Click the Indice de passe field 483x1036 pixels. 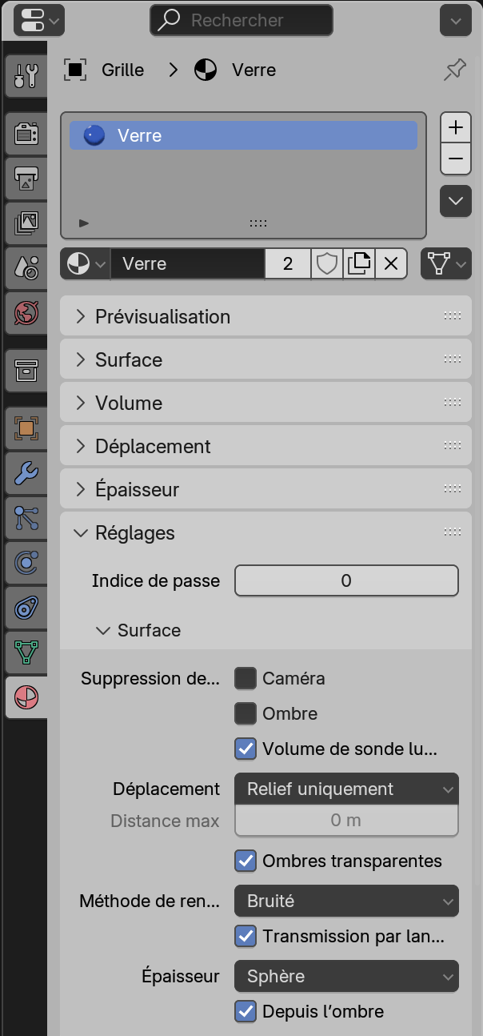pyautogui.click(x=346, y=581)
